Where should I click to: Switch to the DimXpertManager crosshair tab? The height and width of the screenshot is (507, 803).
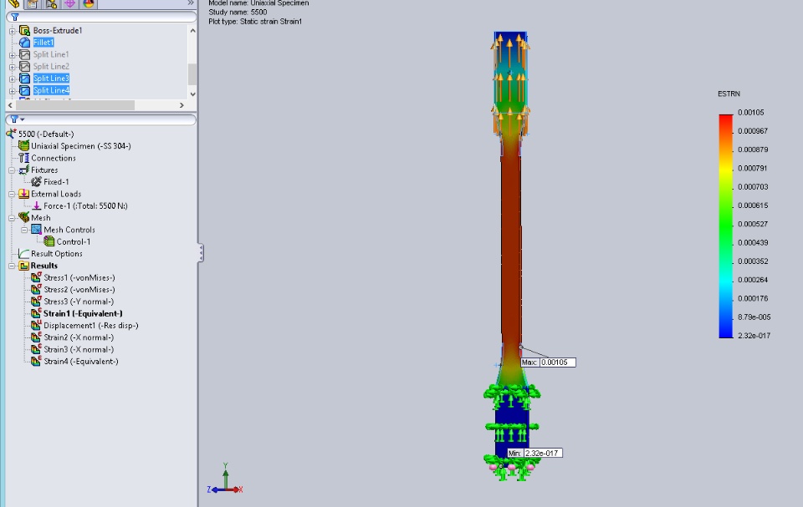69,3
